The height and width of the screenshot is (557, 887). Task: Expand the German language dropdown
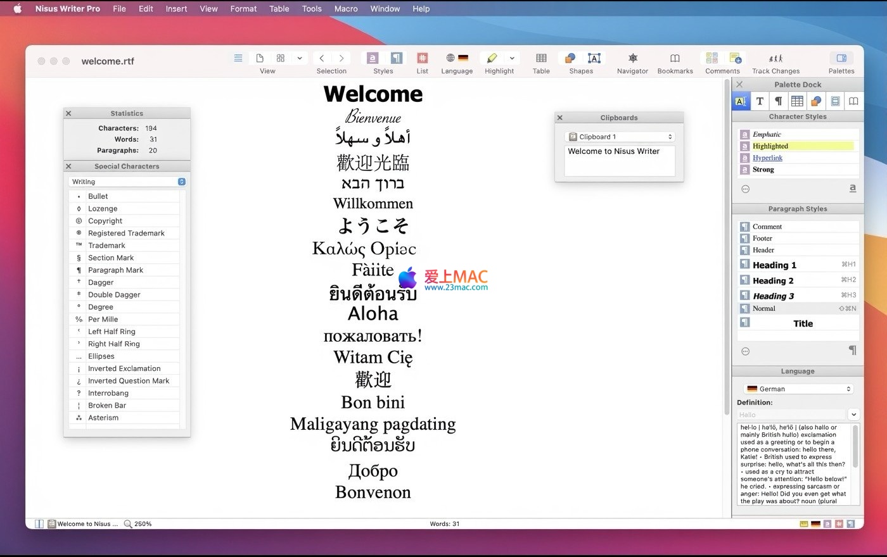798,389
